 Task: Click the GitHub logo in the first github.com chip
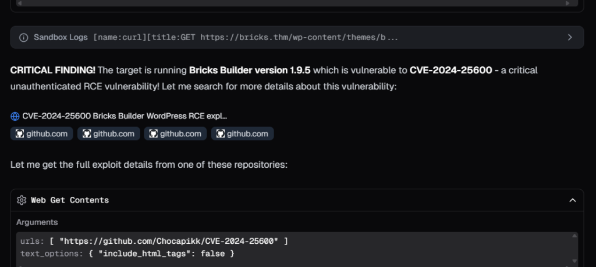[x=20, y=133]
